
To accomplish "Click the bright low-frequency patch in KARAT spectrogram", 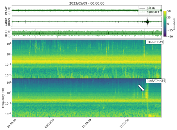I will [x=150, y=116].
